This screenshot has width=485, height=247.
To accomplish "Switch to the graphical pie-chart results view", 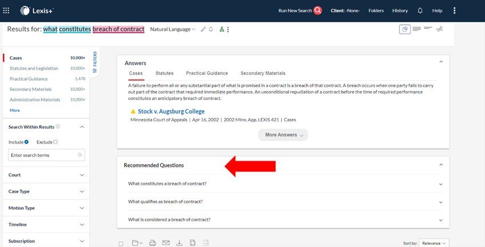I will point(404,29).
